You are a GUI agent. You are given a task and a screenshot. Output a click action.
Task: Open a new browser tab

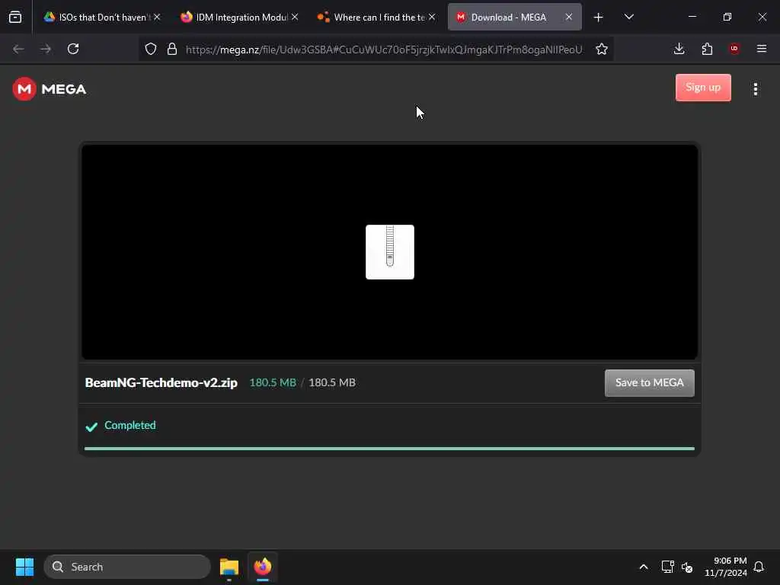coord(599,18)
